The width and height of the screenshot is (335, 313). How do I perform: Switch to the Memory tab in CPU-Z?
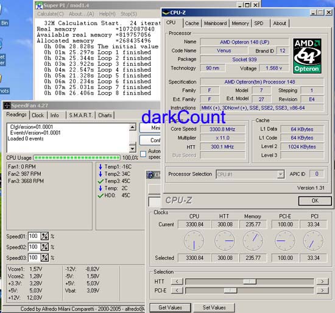click(x=241, y=23)
